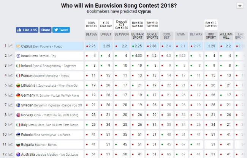Open the trend graph icon for Lithuania
Viewport: 247px width, 158px height.
10,85
